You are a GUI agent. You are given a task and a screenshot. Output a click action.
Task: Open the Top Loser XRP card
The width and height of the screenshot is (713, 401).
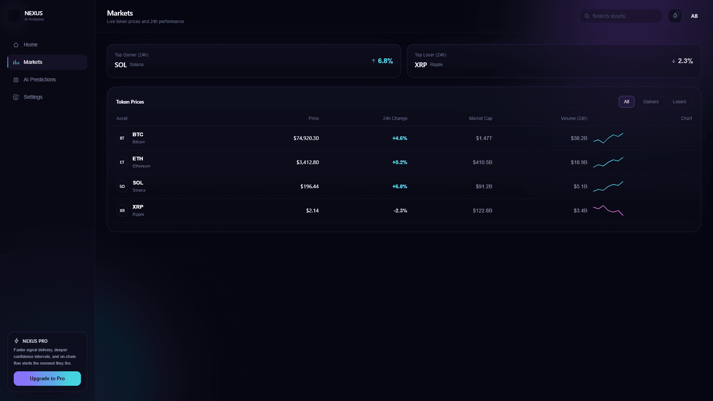click(x=554, y=61)
